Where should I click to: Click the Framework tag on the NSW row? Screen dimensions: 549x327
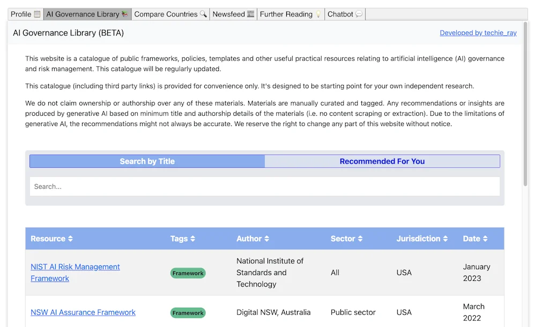[x=188, y=313]
